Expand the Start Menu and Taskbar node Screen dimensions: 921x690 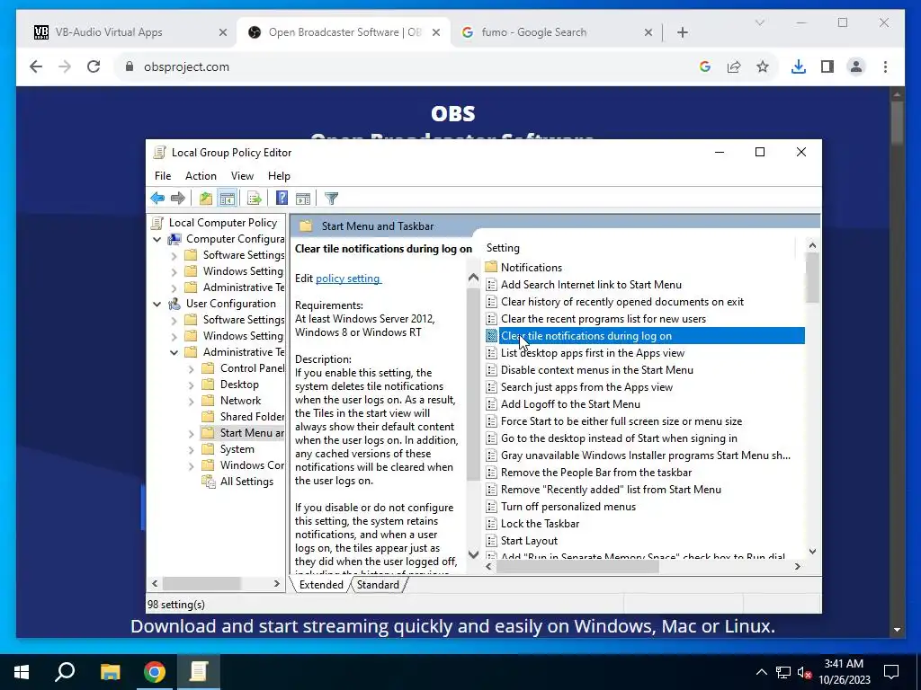[x=191, y=434]
